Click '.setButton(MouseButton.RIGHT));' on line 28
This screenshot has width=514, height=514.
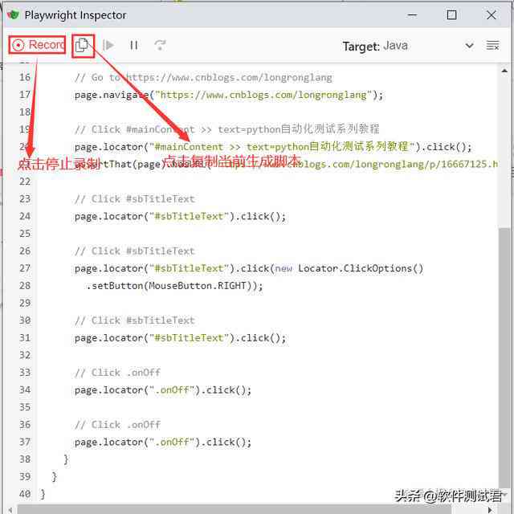[x=174, y=286]
